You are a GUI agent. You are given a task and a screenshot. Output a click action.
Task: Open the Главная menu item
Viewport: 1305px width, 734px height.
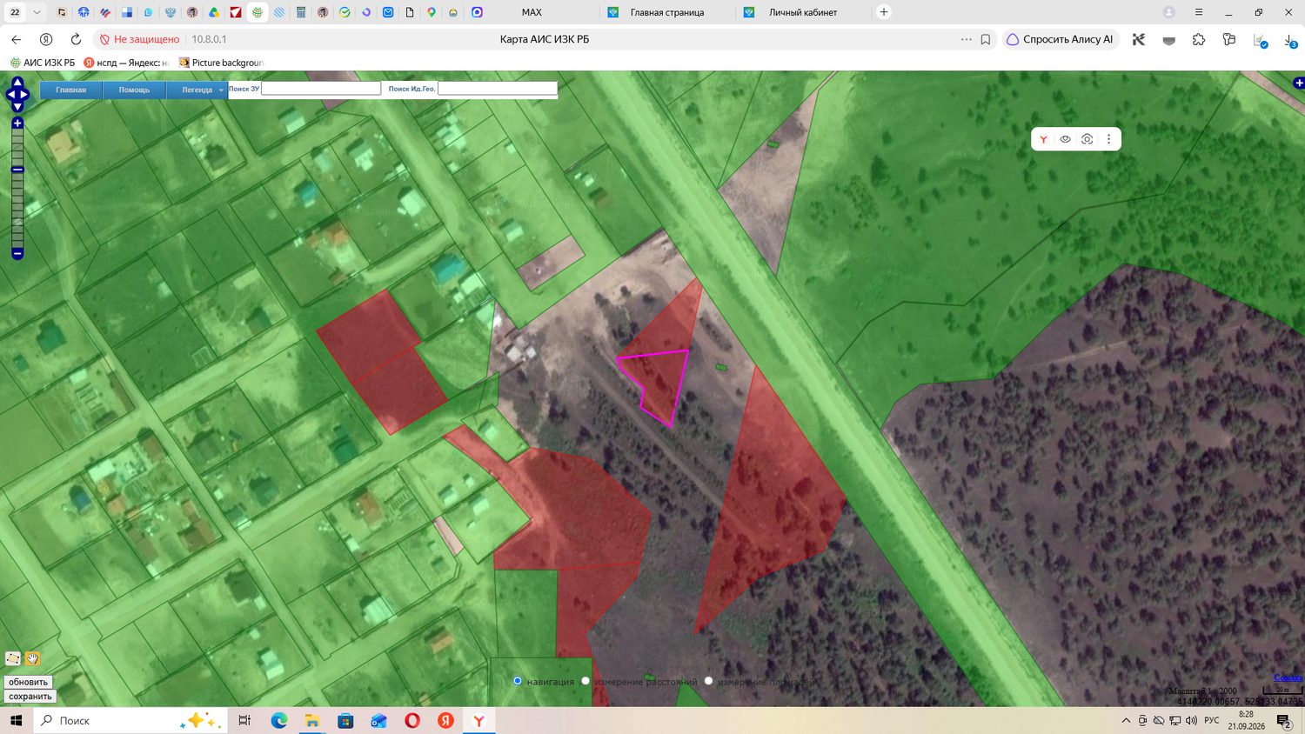pyautogui.click(x=71, y=90)
